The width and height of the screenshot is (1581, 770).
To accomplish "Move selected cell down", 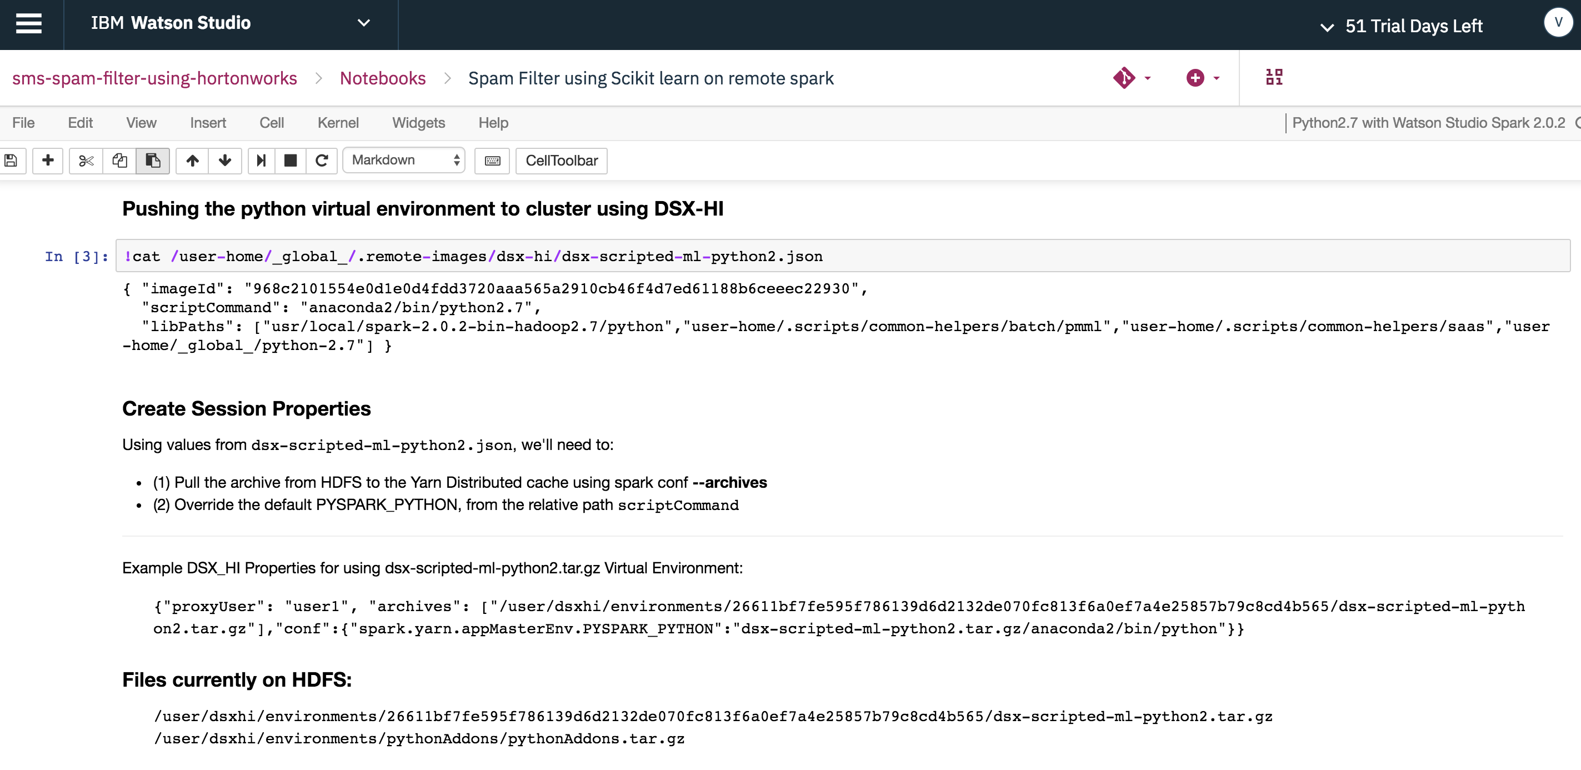I will [x=224, y=161].
